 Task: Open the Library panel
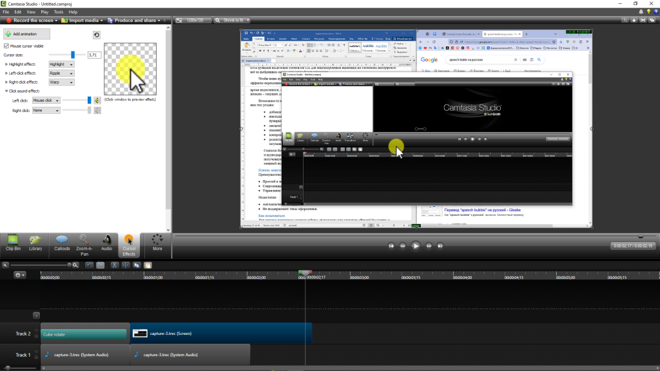(35, 242)
